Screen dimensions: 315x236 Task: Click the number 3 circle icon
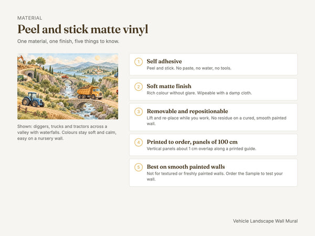coord(139,112)
